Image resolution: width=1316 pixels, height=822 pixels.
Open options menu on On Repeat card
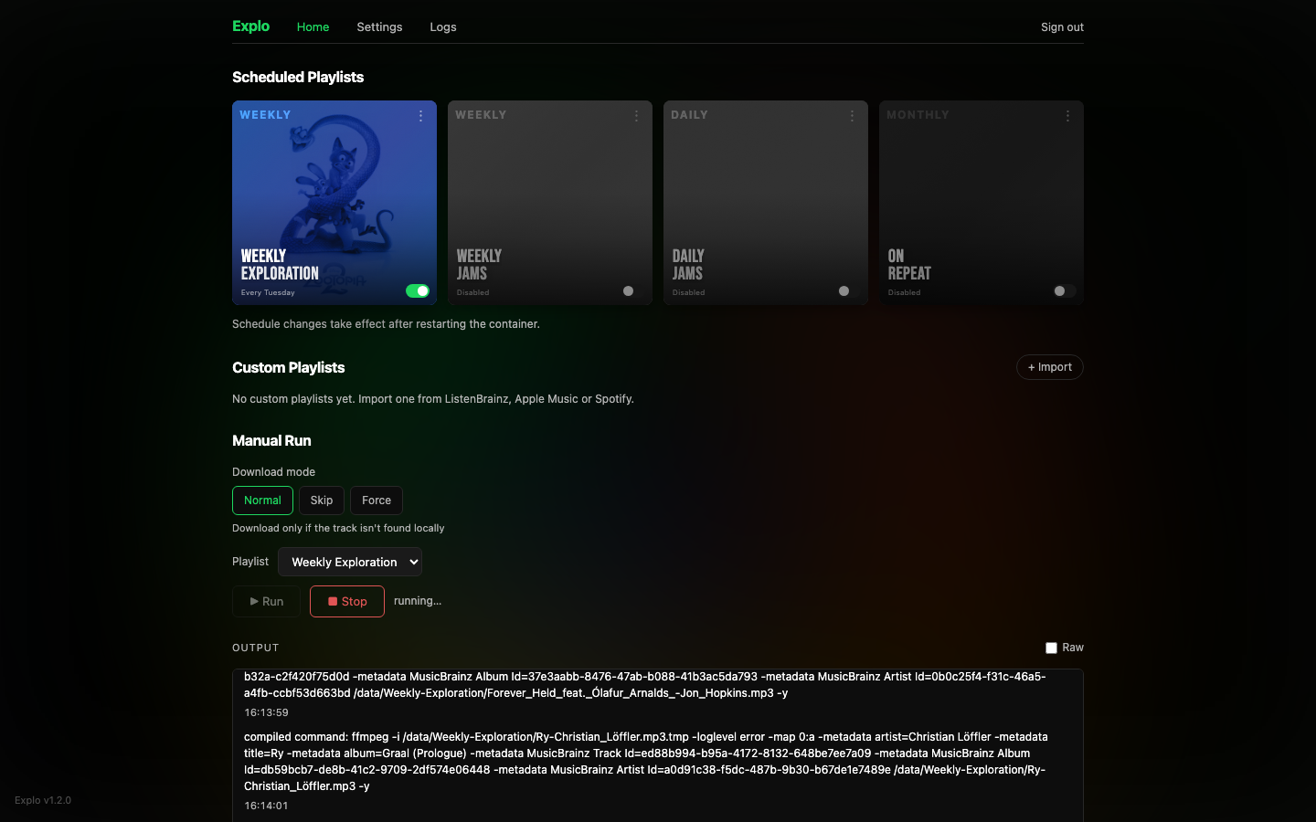pos(1067,116)
